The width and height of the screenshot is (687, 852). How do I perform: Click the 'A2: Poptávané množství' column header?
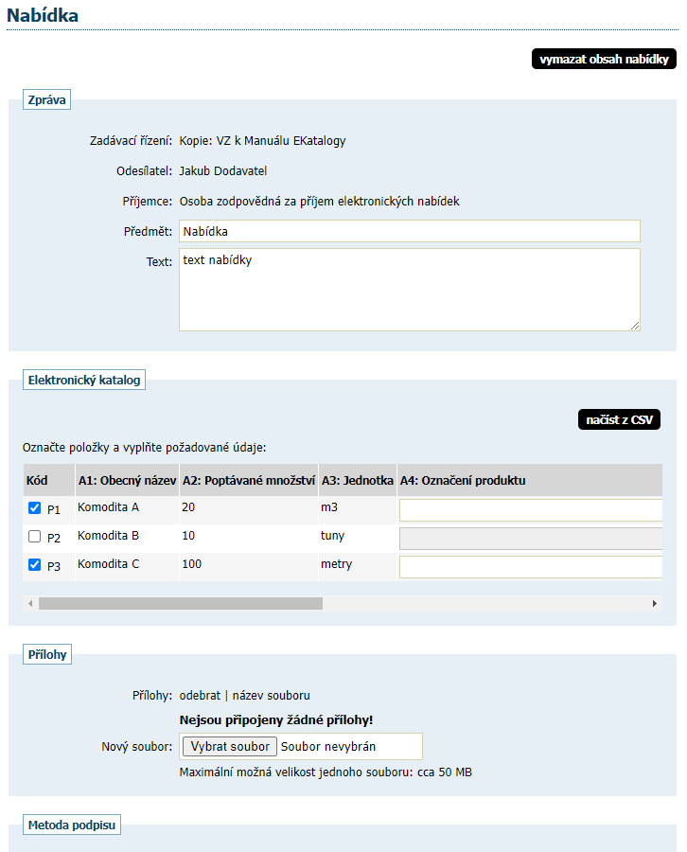(248, 480)
